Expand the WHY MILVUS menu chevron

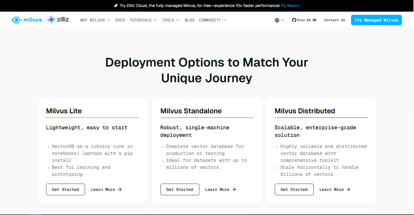(x=109, y=20)
